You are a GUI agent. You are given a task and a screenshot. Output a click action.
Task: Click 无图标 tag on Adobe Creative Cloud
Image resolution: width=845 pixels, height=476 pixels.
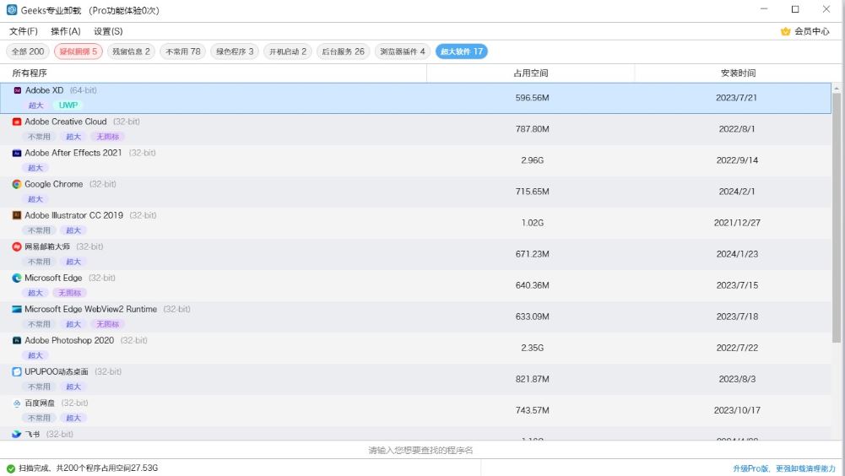pos(108,137)
